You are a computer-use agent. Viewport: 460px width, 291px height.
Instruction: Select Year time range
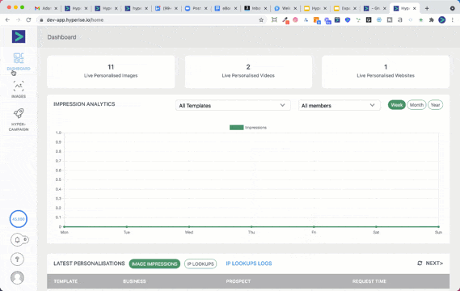(x=436, y=105)
